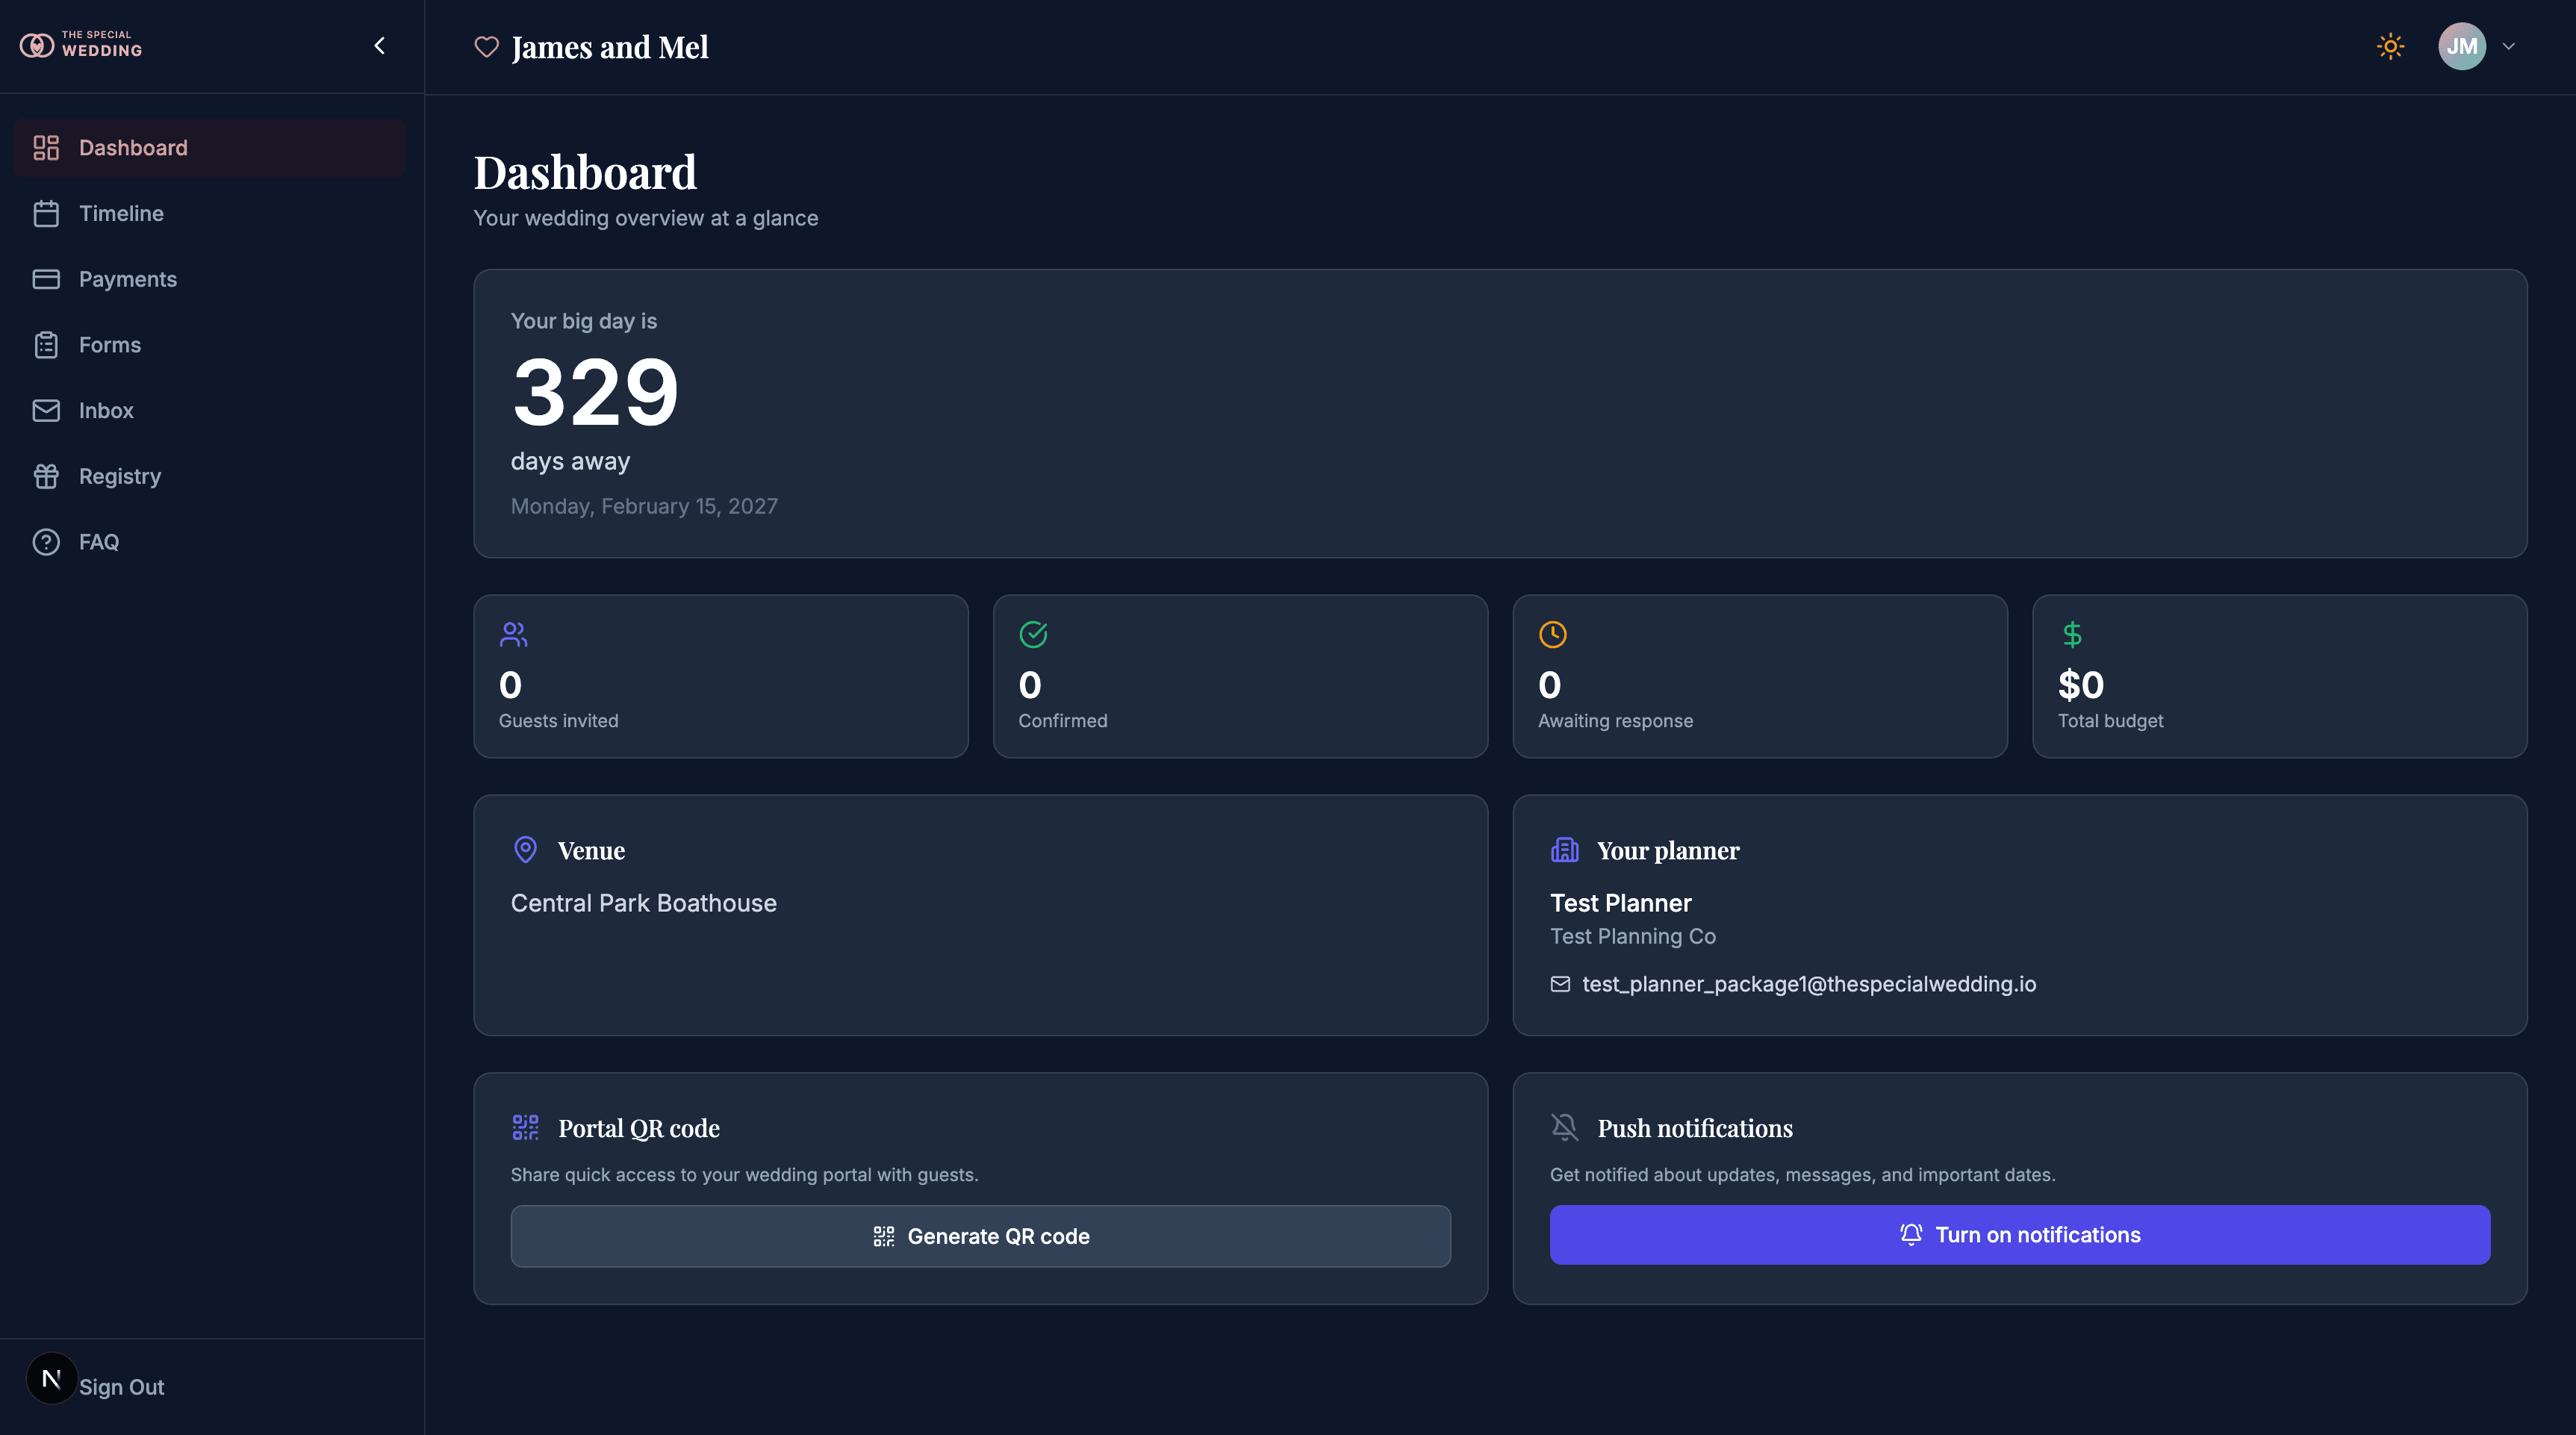Viewport: 2576px width, 1435px height.
Task: Collapse the sidebar with the chevron arrow
Action: pyautogui.click(x=379, y=45)
